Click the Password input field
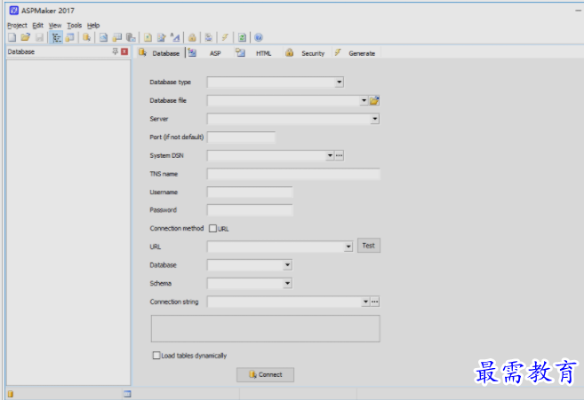584x400 pixels. (x=250, y=210)
